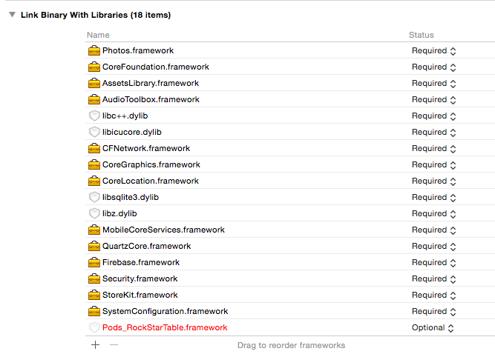
Task: Click the CFNetwork.framework toolbox icon
Action: click(94, 148)
